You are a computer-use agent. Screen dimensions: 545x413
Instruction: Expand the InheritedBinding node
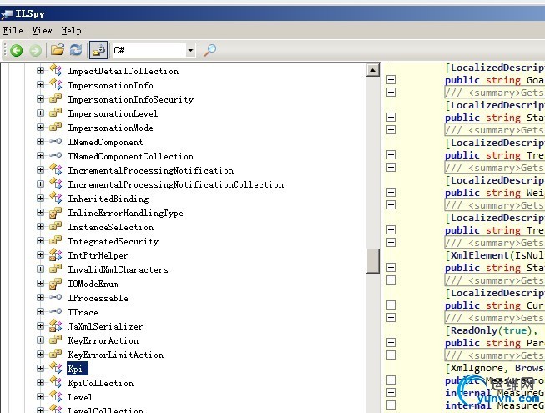click(40, 198)
